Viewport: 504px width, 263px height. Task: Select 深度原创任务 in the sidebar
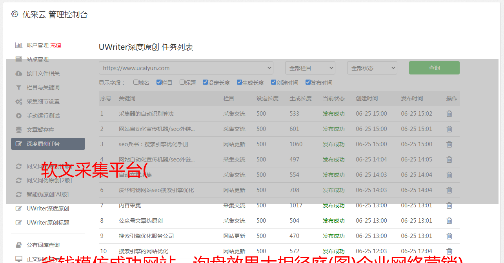48,144
